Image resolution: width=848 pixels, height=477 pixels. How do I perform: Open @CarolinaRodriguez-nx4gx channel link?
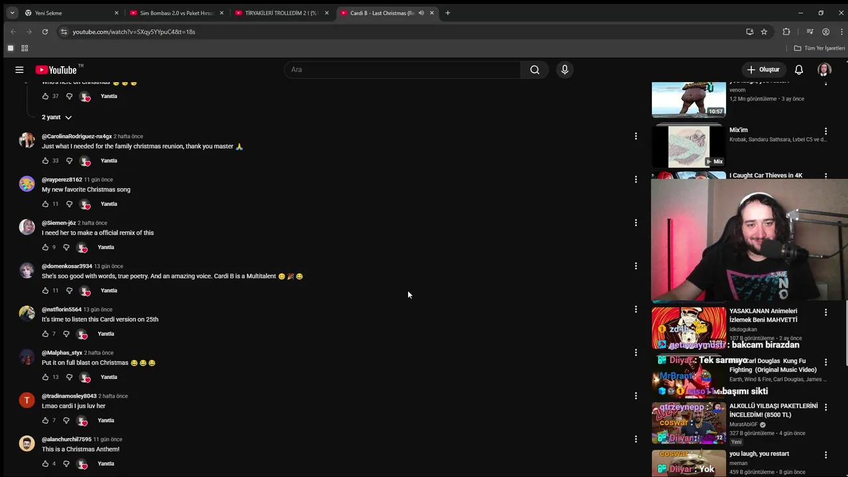tap(77, 136)
